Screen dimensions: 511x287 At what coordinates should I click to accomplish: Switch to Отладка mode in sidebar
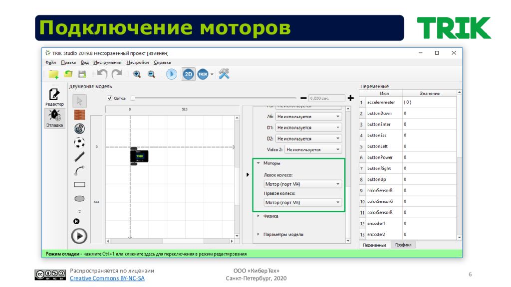pos(54,118)
